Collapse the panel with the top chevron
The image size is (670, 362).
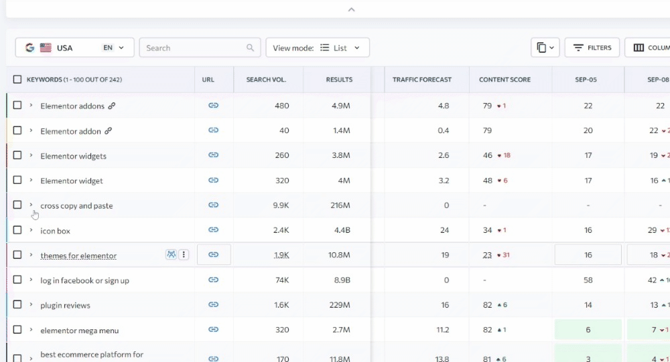click(351, 9)
